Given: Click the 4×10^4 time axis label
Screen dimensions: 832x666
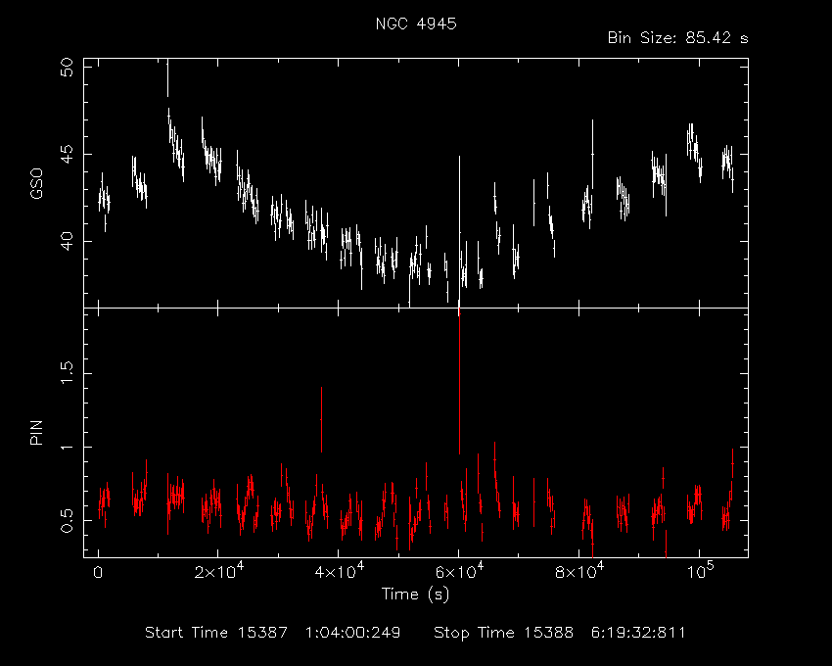Looking at the screenshot, I should click(339, 570).
